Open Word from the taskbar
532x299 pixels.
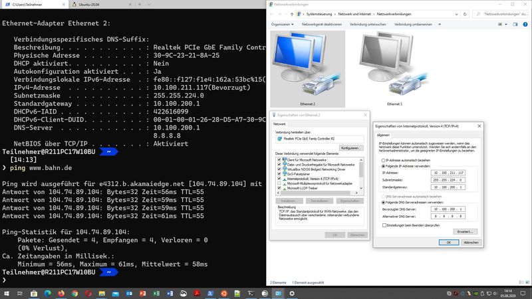pos(170,294)
